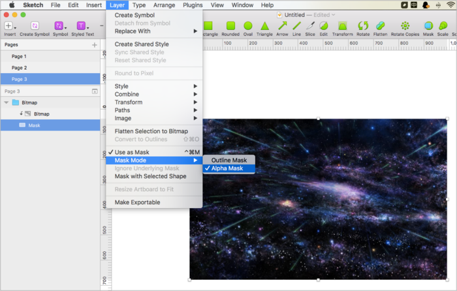Choose Make Exportable

(x=154, y=202)
